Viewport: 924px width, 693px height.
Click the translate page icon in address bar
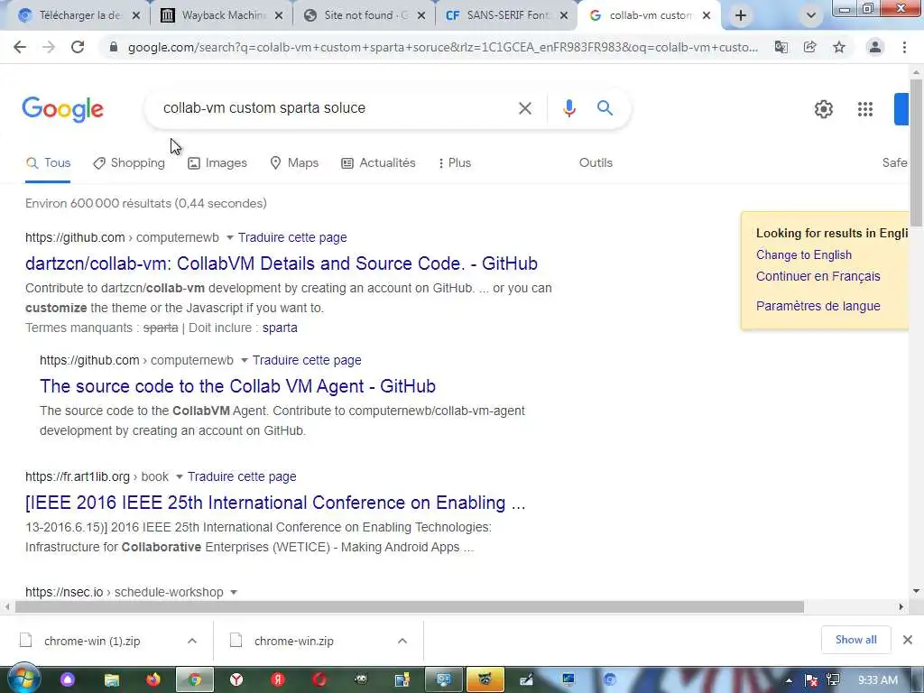tap(781, 47)
